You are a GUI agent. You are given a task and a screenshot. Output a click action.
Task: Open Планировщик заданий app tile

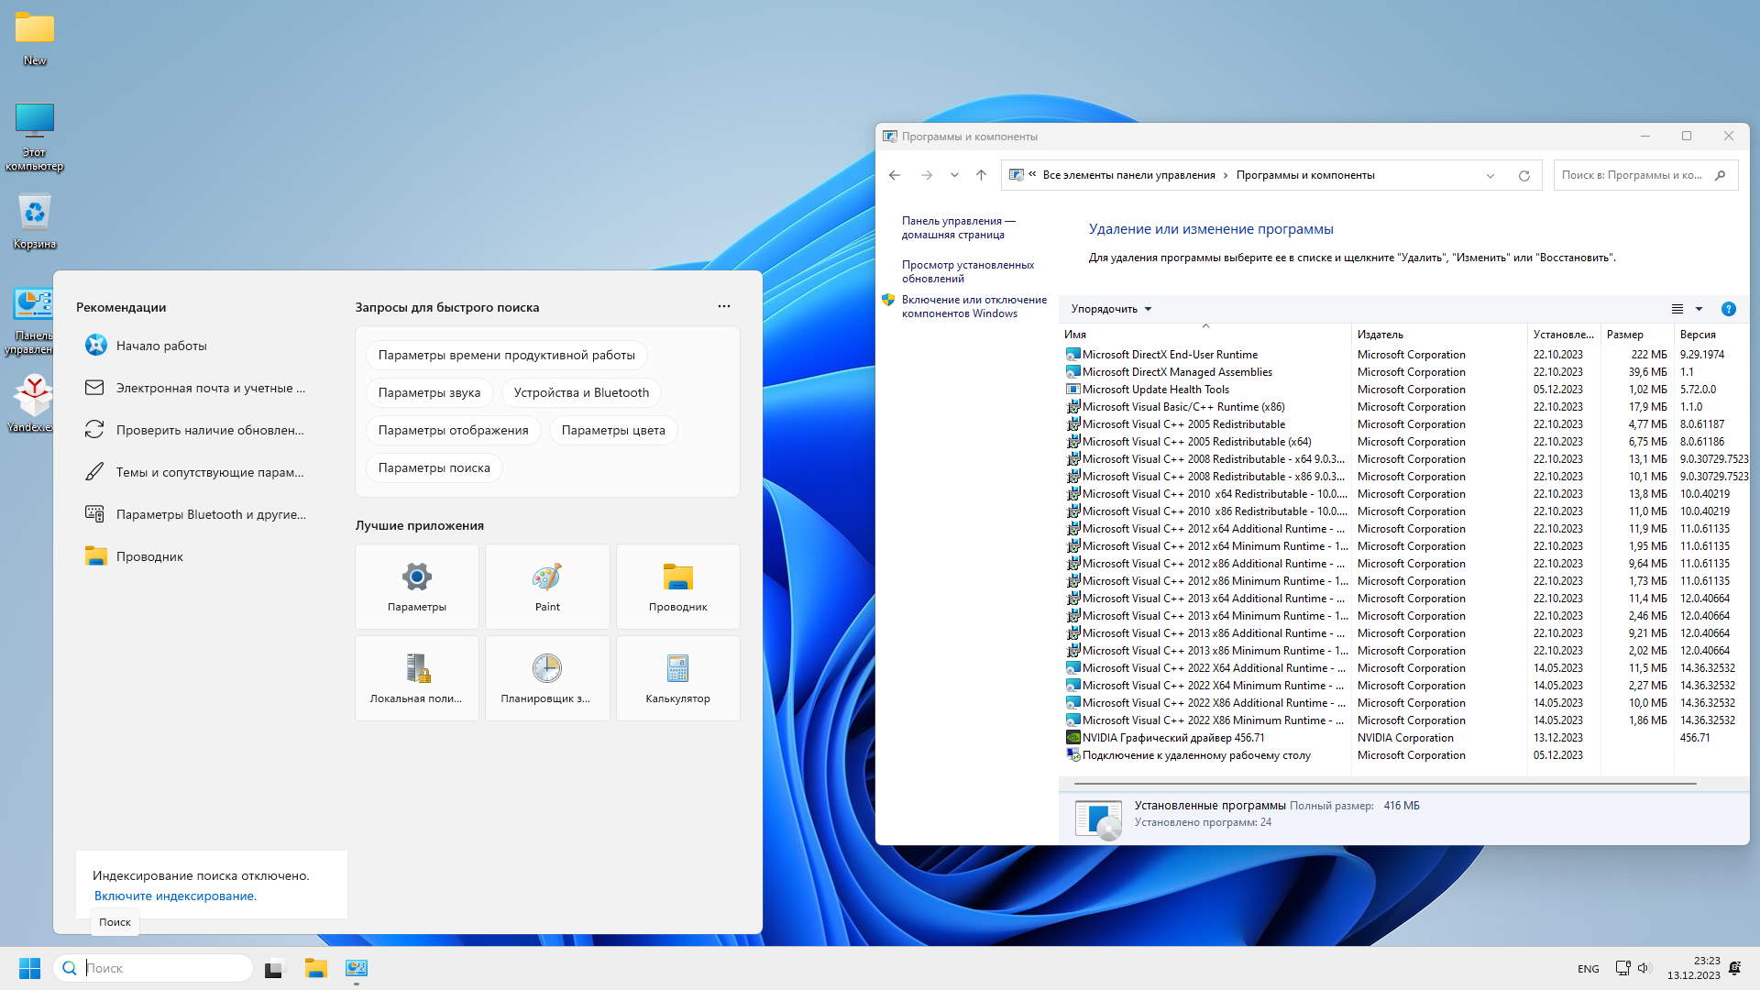coord(547,677)
